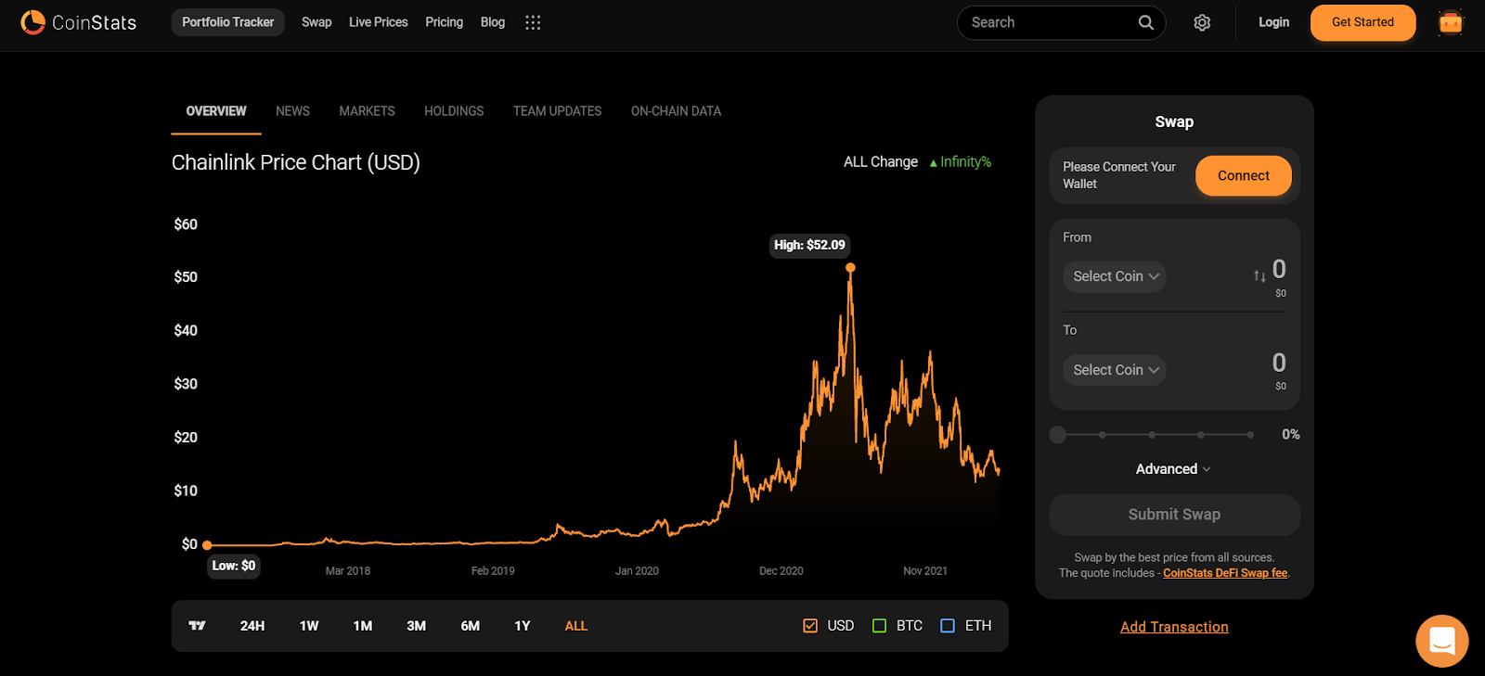This screenshot has height=676, width=1485.
Task: Open the CoinStats DeFi Swap fee link
Action: coord(1225,573)
